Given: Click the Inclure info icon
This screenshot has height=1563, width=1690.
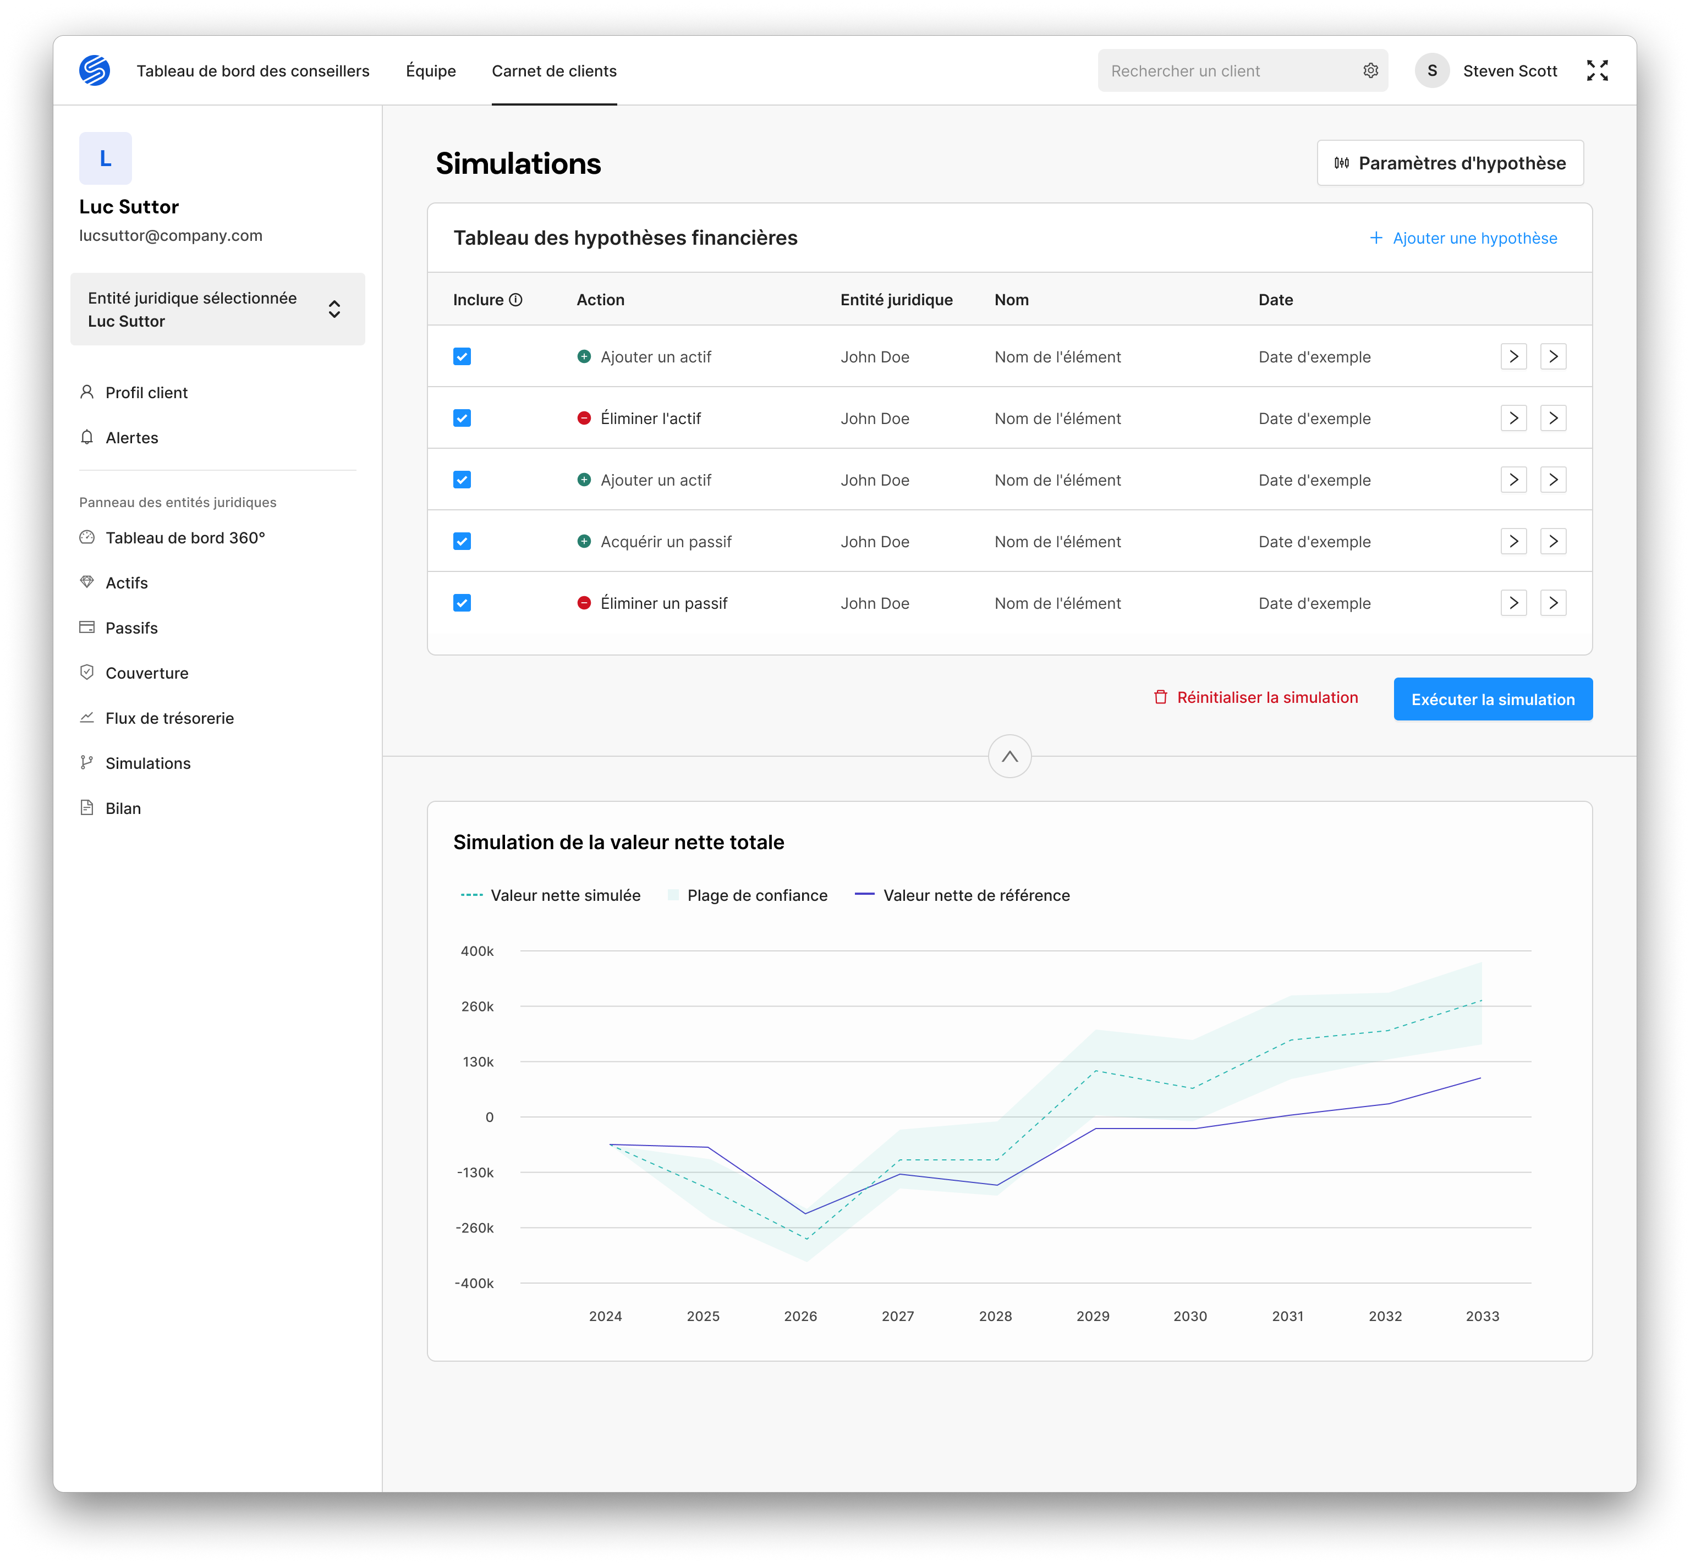Looking at the screenshot, I should pyautogui.click(x=516, y=299).
